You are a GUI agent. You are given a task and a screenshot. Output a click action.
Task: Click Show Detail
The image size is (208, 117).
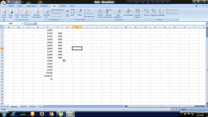click(172, 10)
